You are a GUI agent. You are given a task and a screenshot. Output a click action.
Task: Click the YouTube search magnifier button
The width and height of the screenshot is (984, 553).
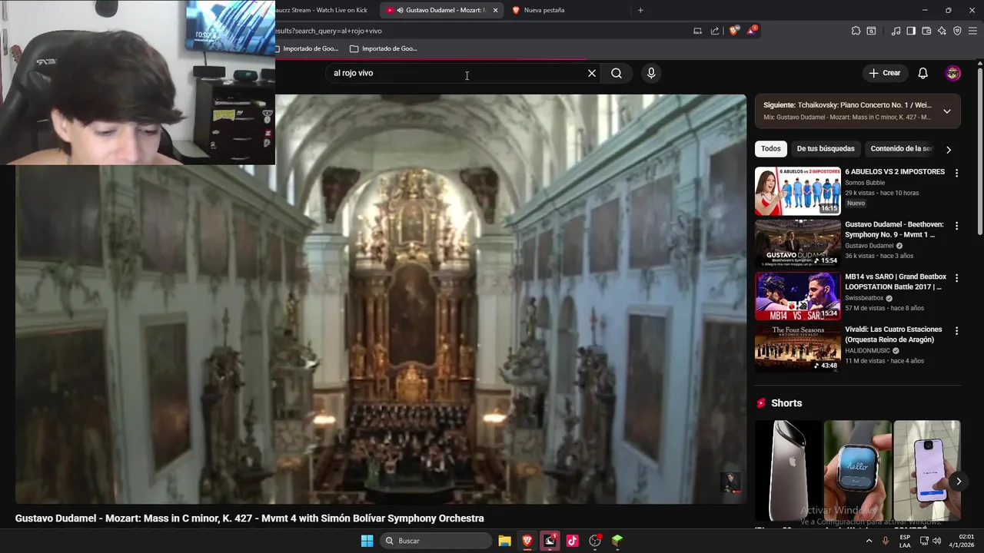pos(617,73)
